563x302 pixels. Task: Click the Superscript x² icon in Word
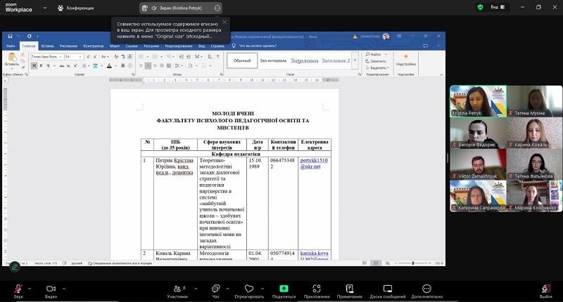[75, 66]
